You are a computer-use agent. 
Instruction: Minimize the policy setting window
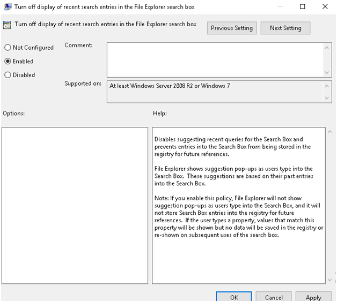279,7
